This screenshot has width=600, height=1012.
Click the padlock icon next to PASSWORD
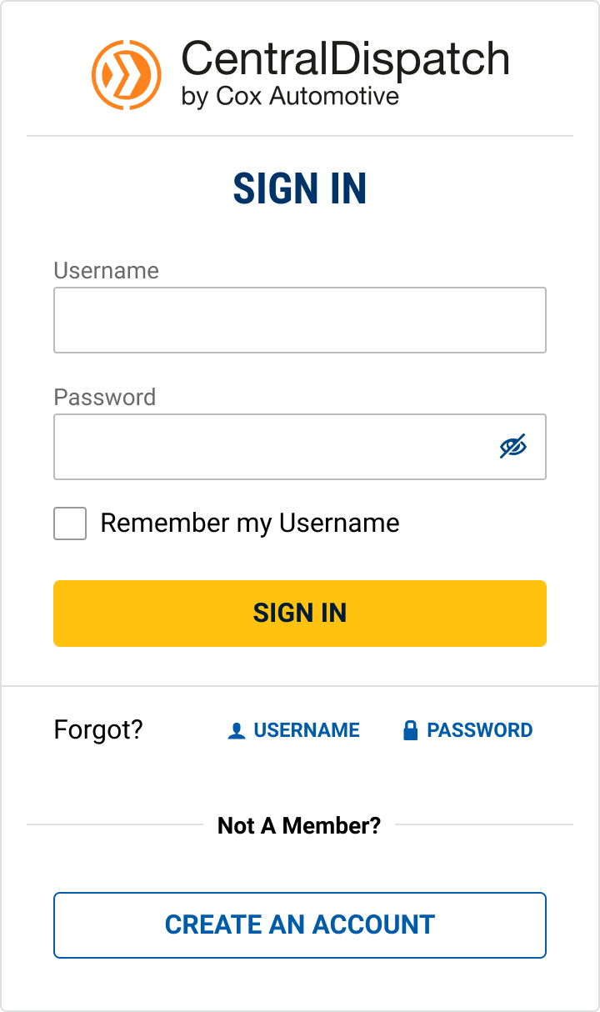point(410,729)
